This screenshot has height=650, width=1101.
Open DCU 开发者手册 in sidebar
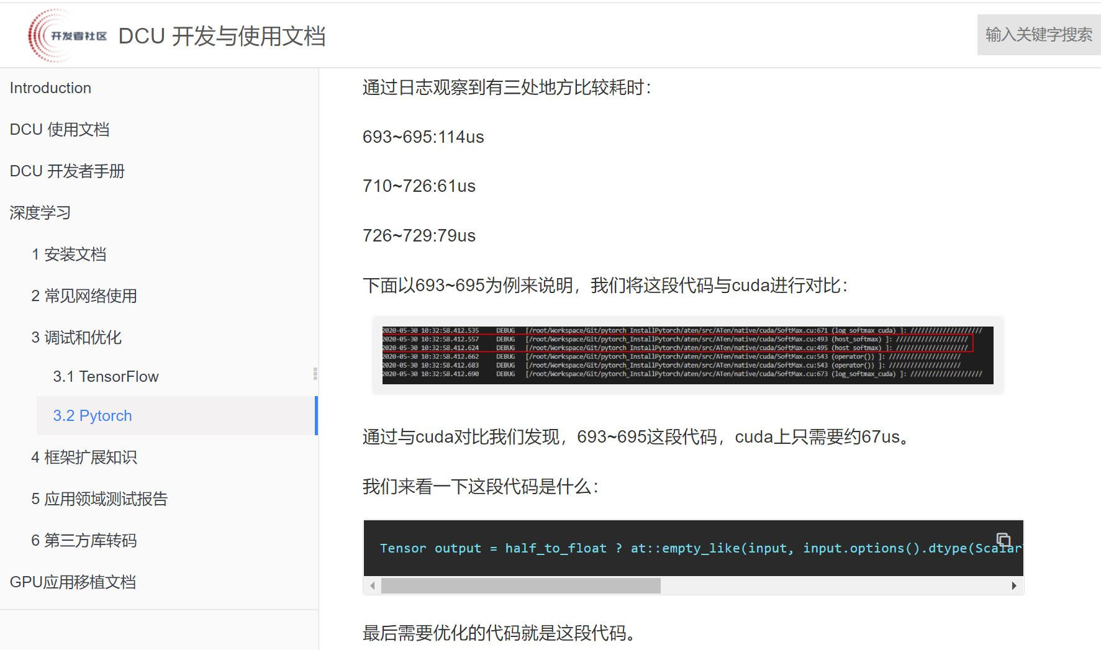[x=67, y=171]
